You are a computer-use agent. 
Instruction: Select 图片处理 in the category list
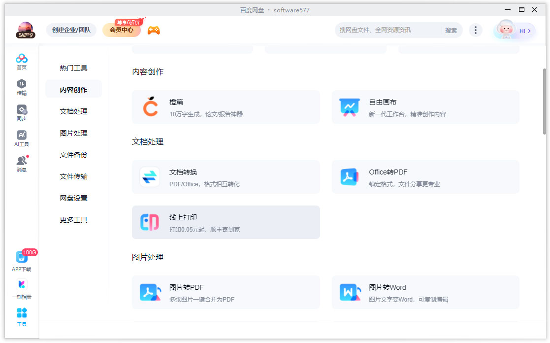click(x=73, y=134)
